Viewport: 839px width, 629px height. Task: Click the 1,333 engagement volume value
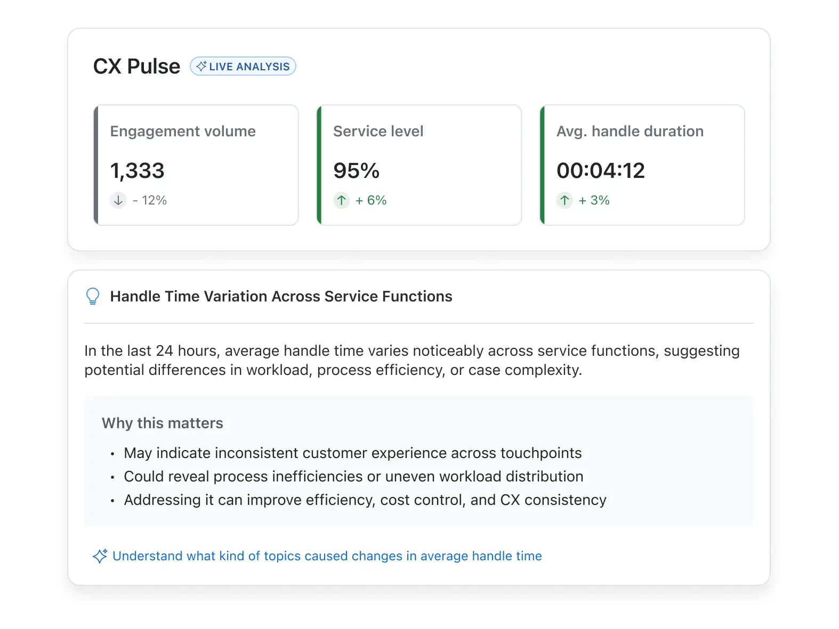(137, 171)
